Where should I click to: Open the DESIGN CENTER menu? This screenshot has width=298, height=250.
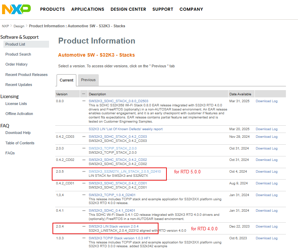click(128, 9)
